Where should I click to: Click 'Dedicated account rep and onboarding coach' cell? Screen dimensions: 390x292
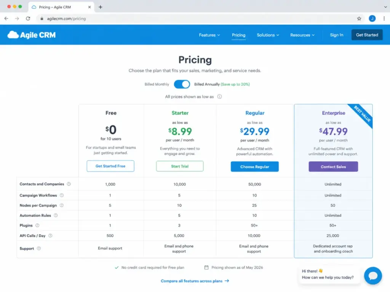click(333, 249)
